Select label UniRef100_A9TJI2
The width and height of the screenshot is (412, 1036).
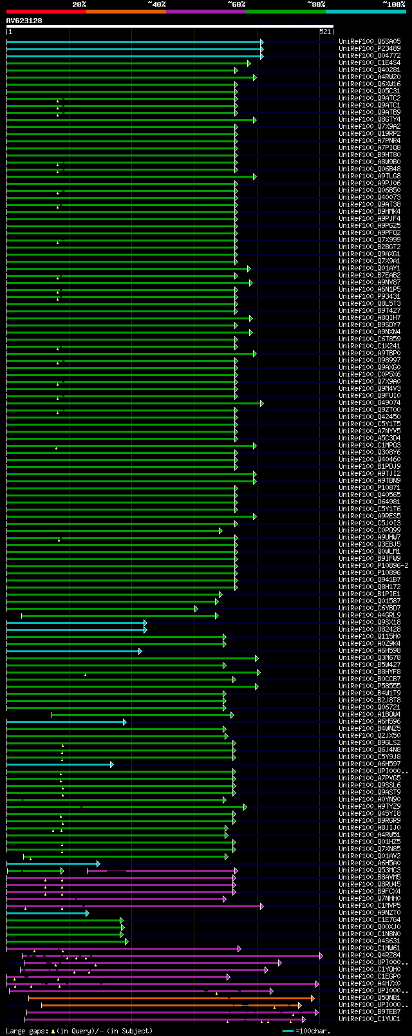tap(370, 474)
